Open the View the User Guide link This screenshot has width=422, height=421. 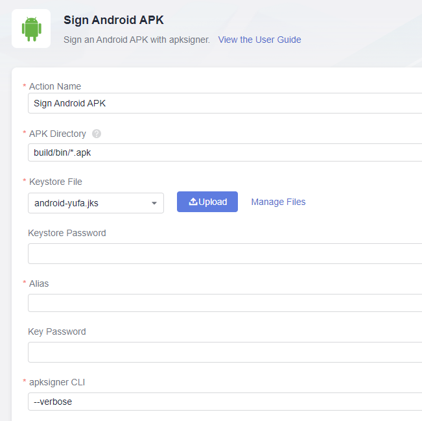(259, 40)
